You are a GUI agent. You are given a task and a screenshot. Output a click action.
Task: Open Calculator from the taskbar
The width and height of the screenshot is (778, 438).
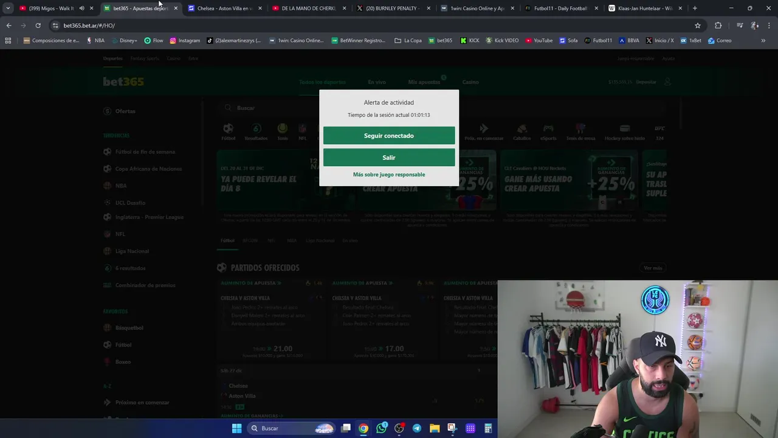click(x=488, y=428)
